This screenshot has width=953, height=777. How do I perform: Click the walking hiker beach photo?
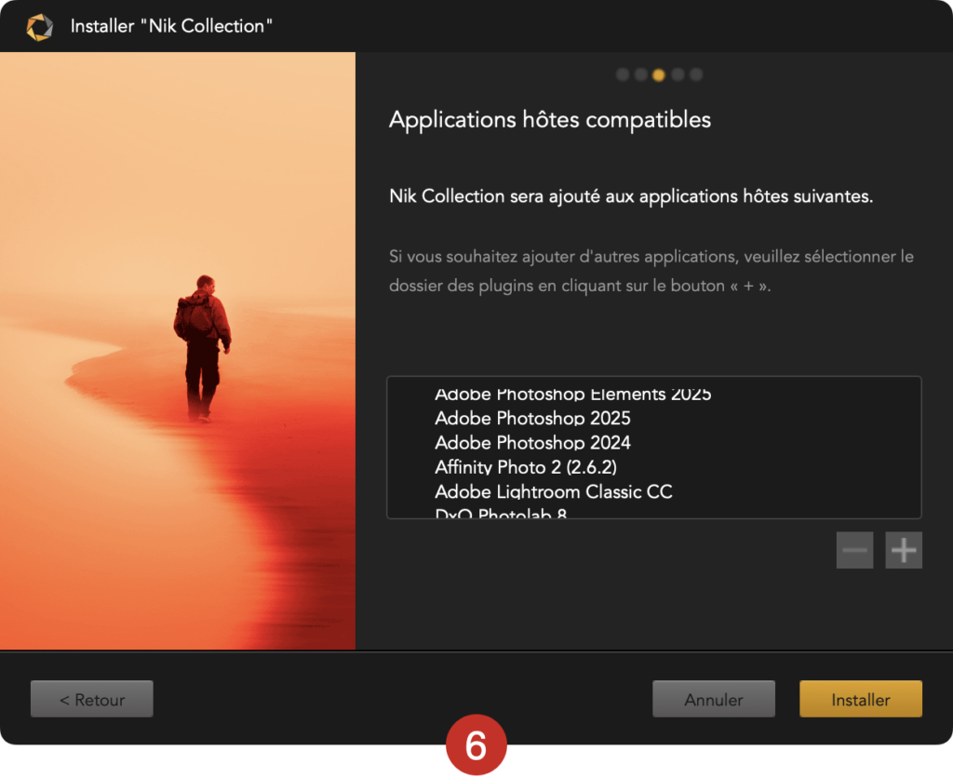pyautogui.click(x=178, y=351)
